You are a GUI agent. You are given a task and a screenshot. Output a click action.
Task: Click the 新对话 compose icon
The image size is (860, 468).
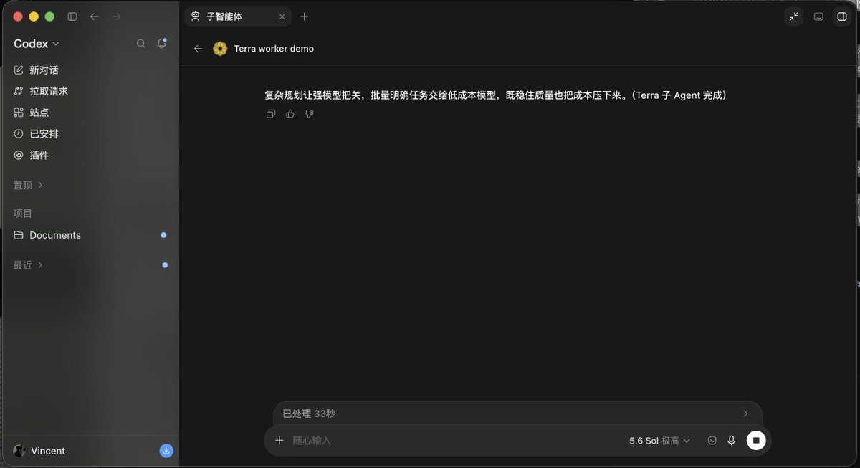pyautogui.click(x=19, y=70)
